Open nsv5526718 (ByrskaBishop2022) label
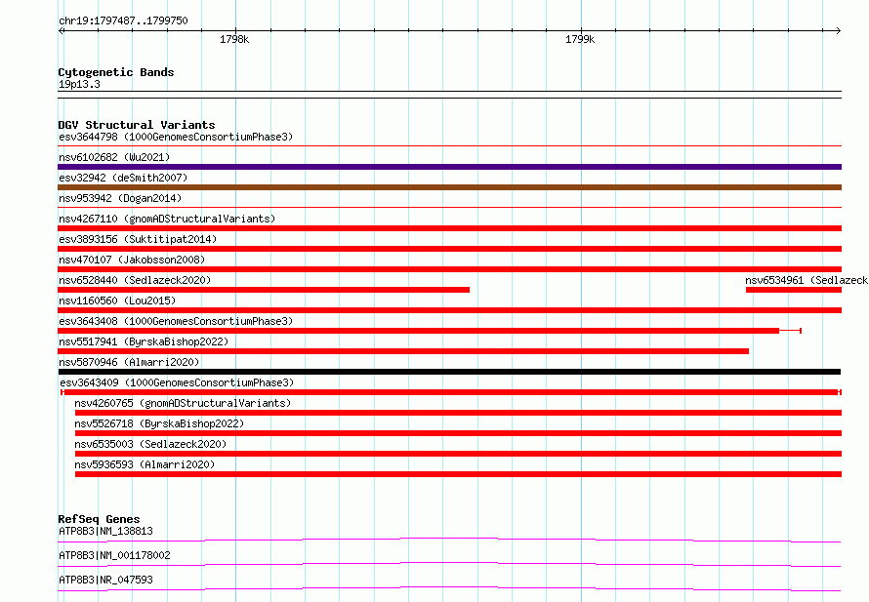 point(159,423)
